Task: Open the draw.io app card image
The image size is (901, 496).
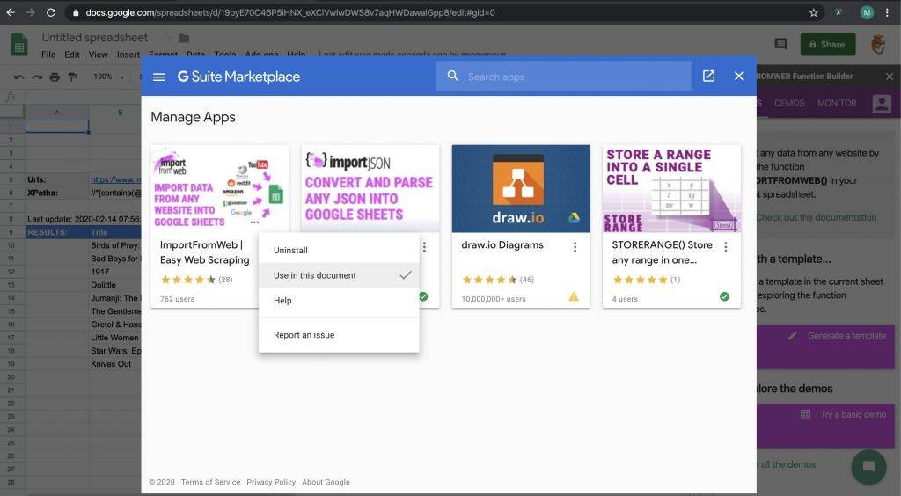Action: click(521, 188)
